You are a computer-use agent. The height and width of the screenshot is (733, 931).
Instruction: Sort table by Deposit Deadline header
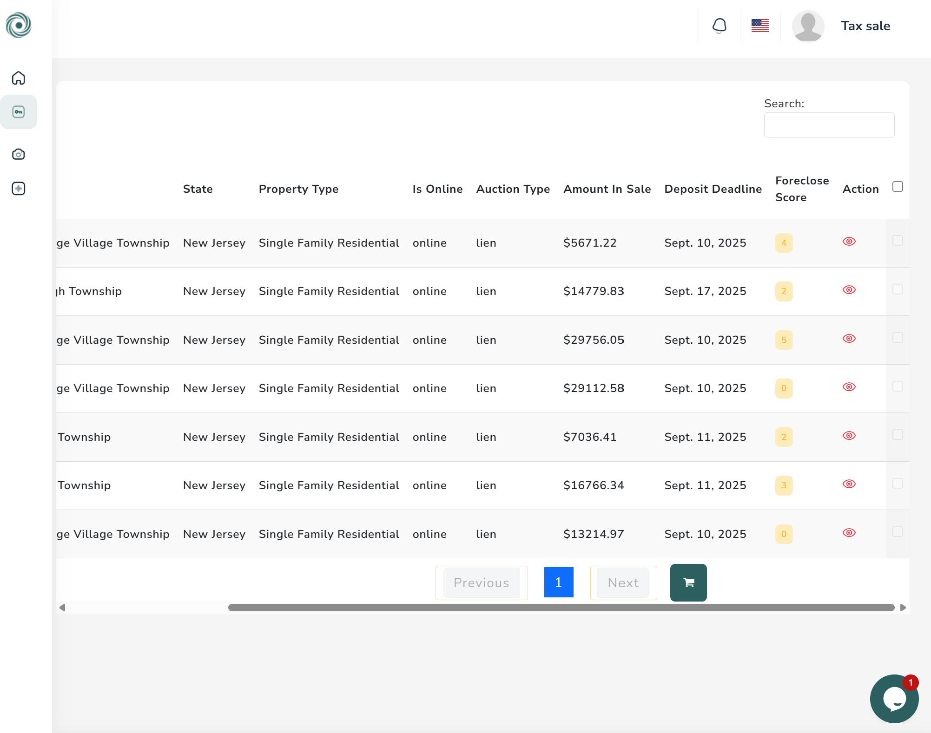point(713,189)
